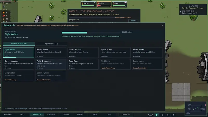Open the Work menu
Screen dimensions: 208x117
(x=22, y=114)
